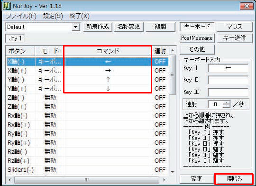Sort by the ボタン column header
The height and width of the screenshot is (186, 256).
pos(20,51)
